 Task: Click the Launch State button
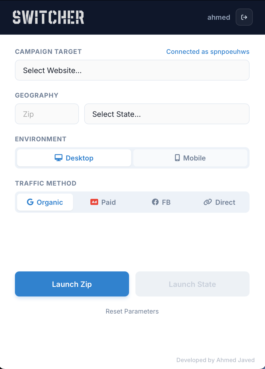192,284
